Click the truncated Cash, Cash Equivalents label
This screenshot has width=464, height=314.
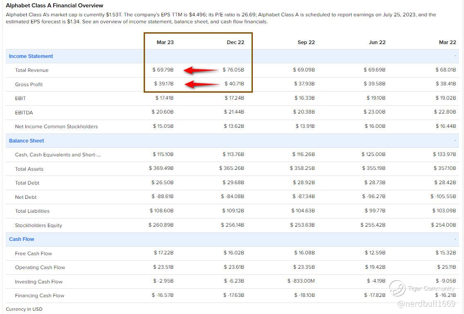58,155
